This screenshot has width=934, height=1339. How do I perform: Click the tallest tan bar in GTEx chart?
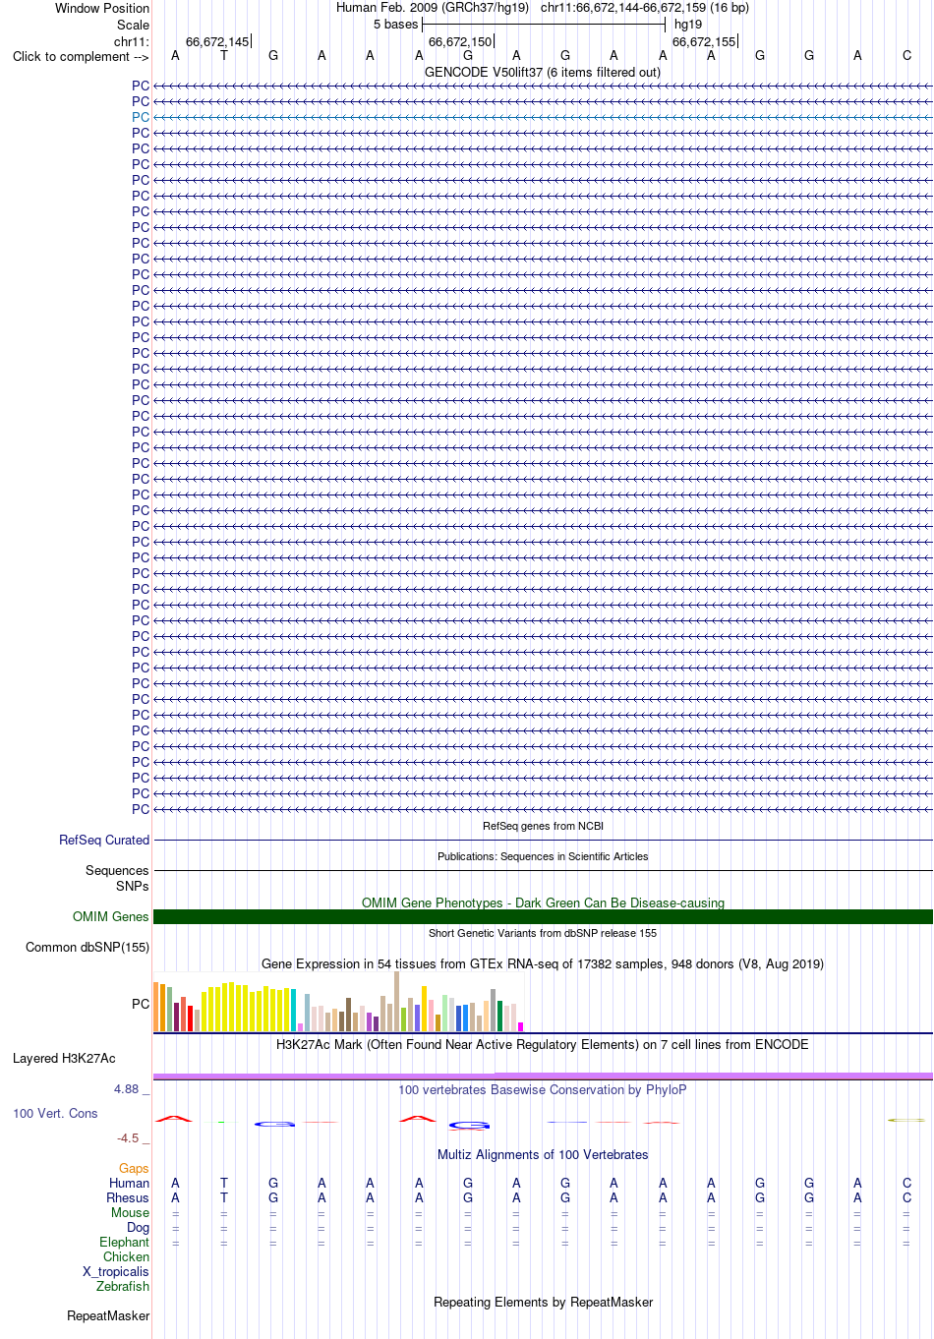click(x=397, y=1001)
